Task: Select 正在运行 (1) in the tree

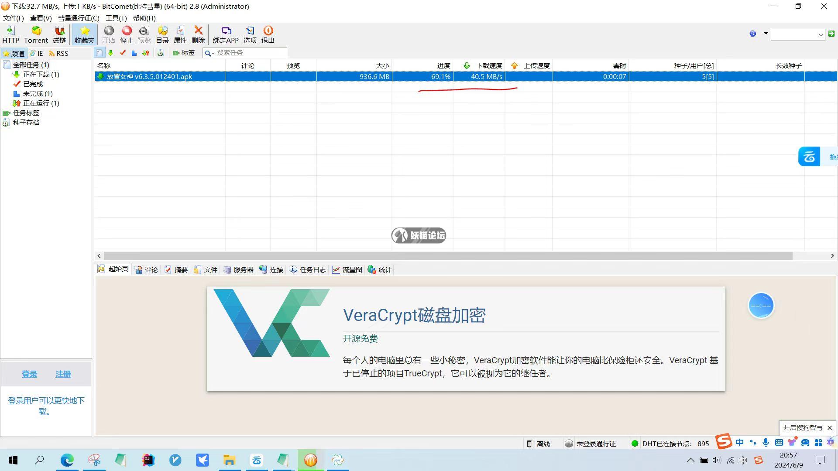Action: 41,103
